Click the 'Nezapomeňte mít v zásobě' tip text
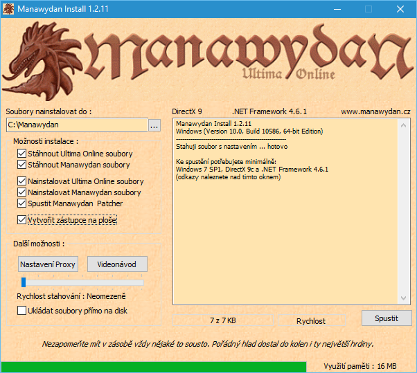This screenshot has width=417, height=373. point(208,344)
